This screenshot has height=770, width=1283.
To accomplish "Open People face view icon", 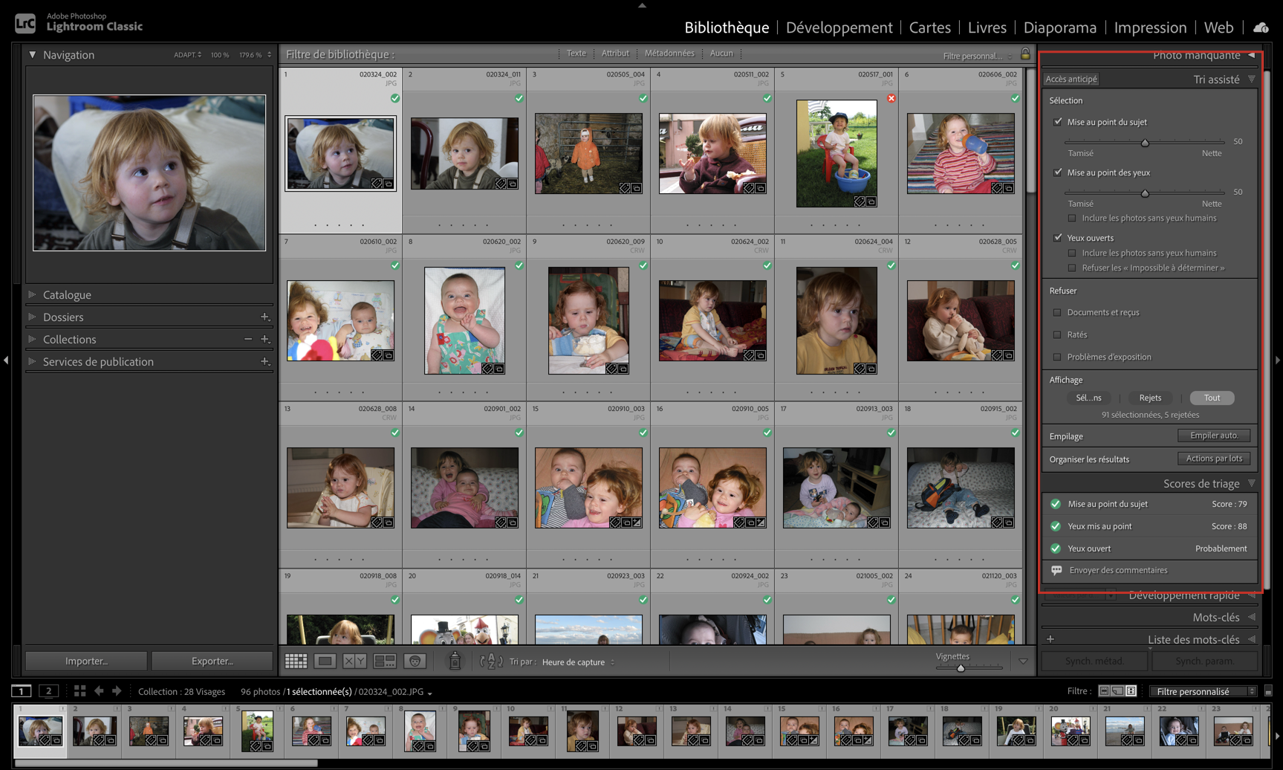I will pyautogui.click(x=415, y=661).
